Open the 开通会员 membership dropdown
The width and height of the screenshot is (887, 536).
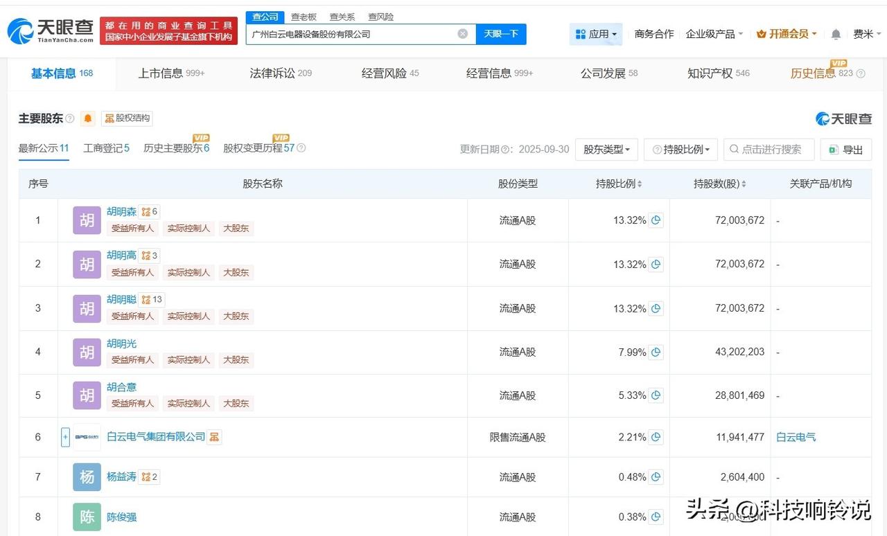pos(787,34)
